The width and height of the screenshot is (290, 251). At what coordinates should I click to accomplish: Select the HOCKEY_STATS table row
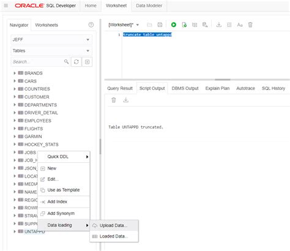(x=42, y=144)
